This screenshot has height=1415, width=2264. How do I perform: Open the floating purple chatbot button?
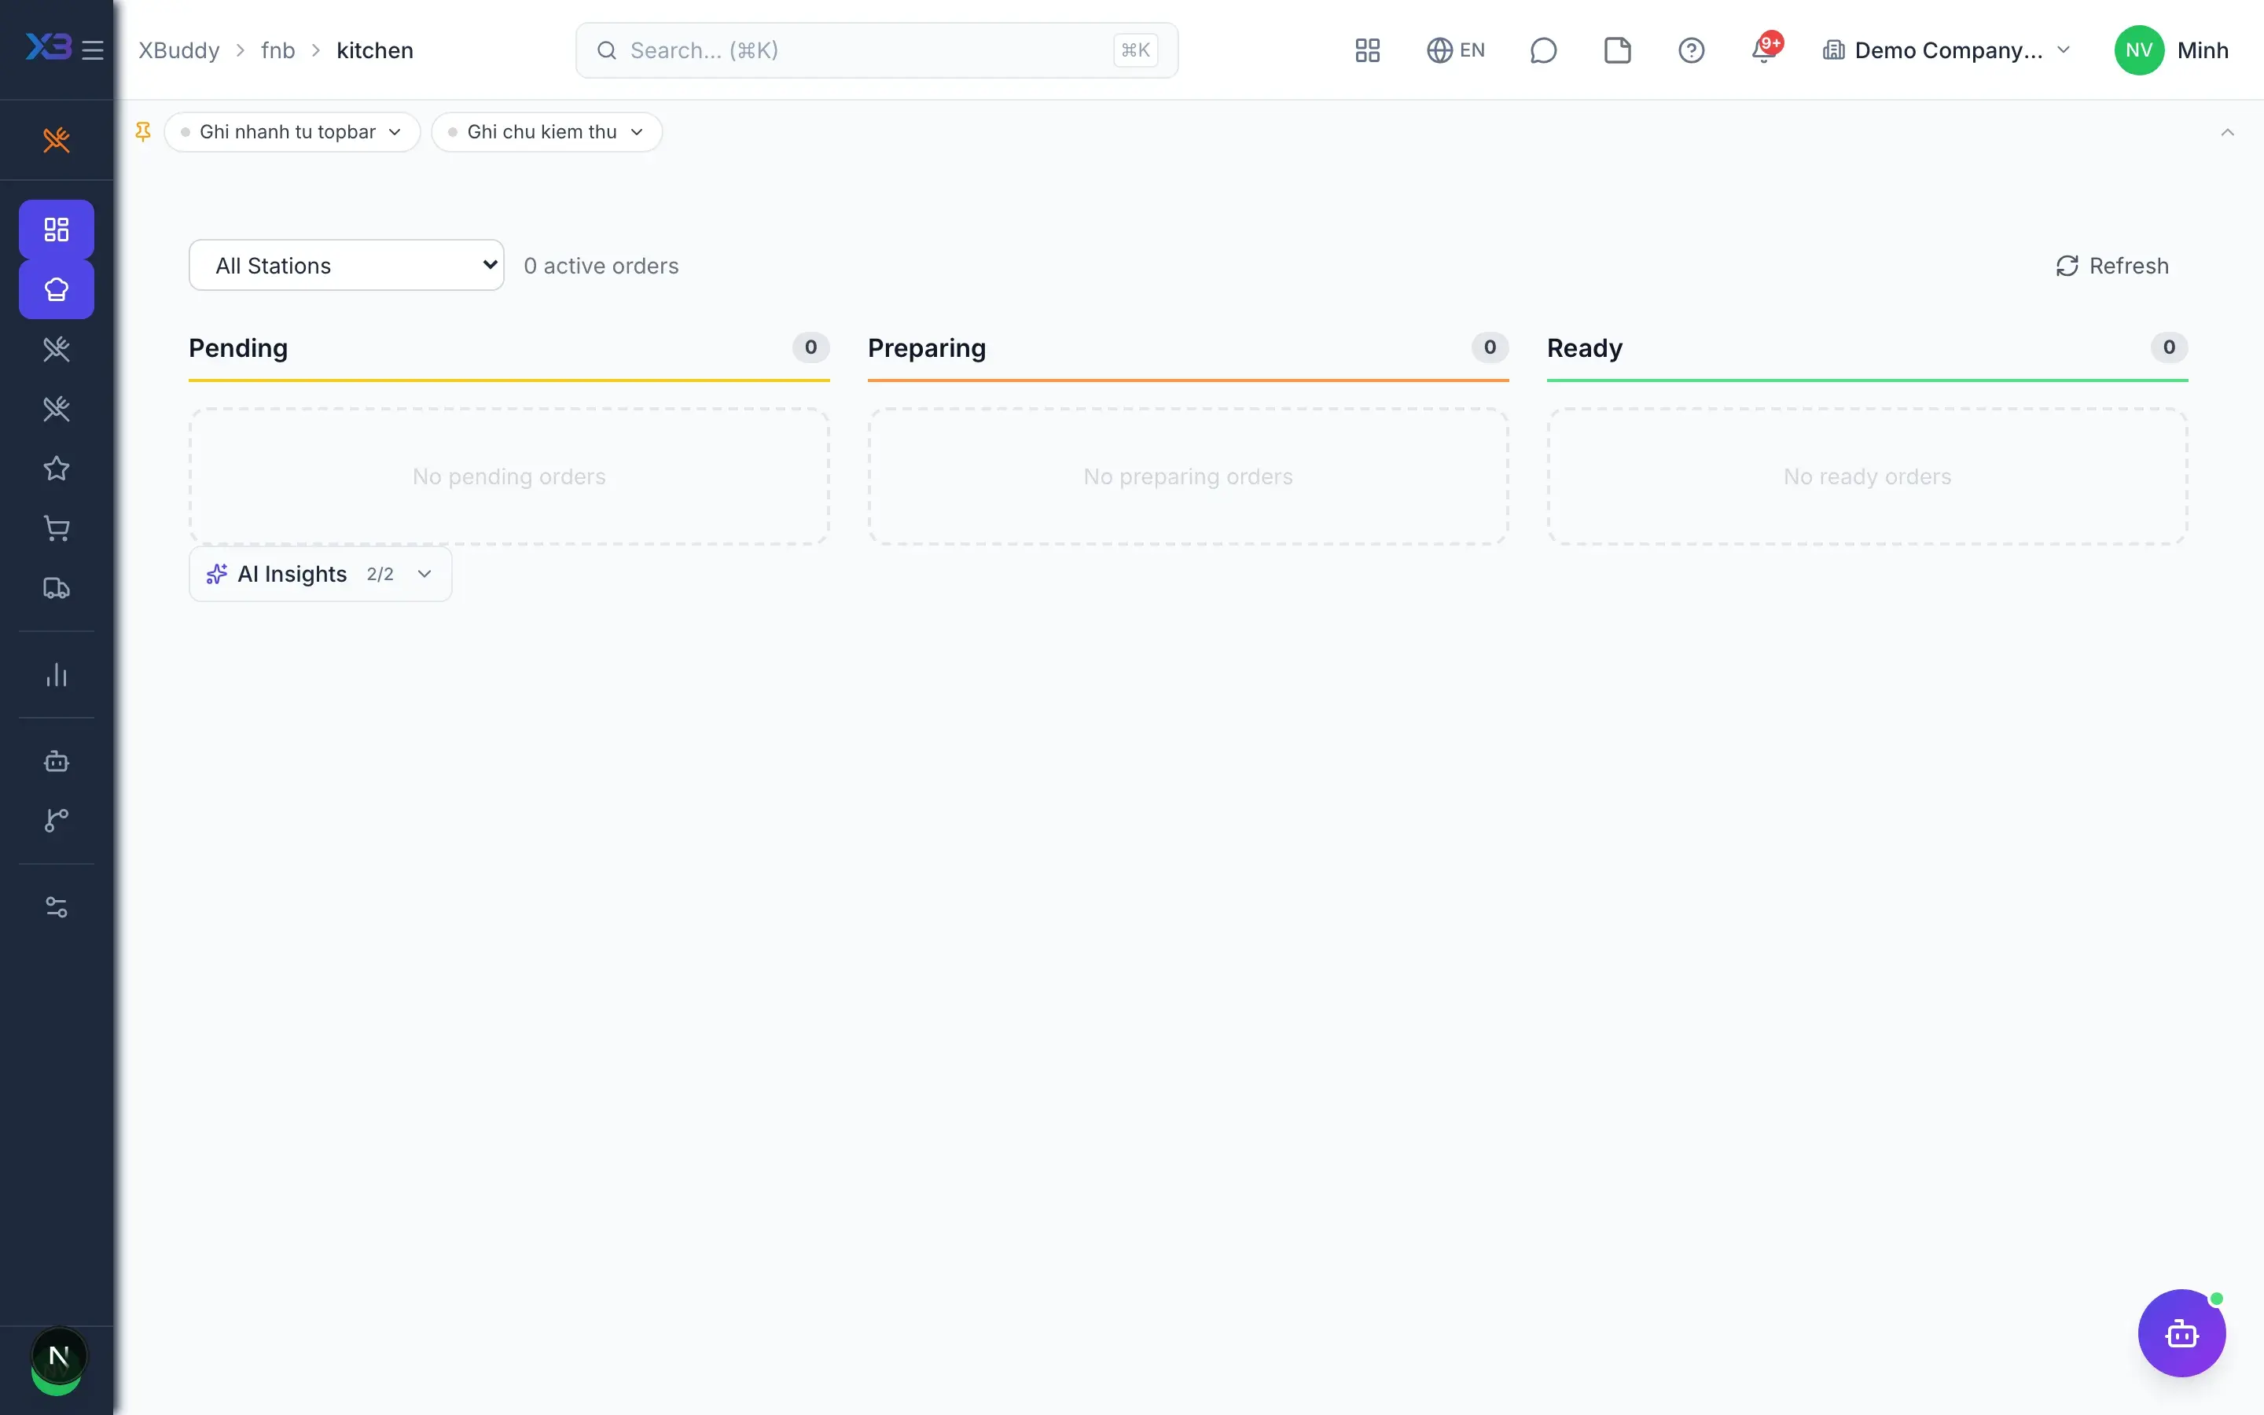pos(2181,1332)
